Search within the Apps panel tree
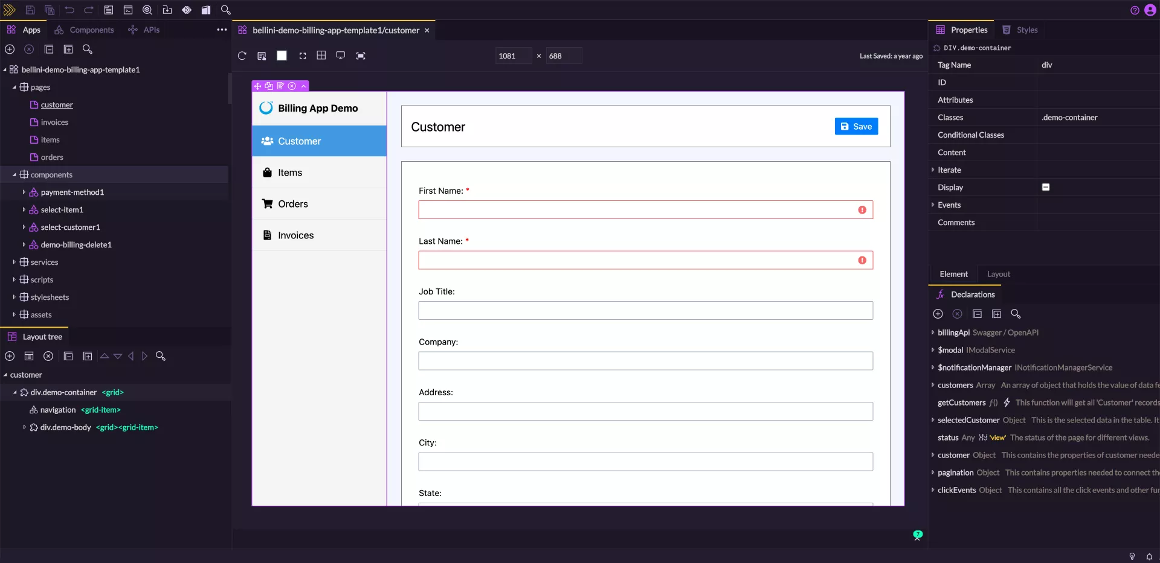1160x563 pixels. coord(88,49)
